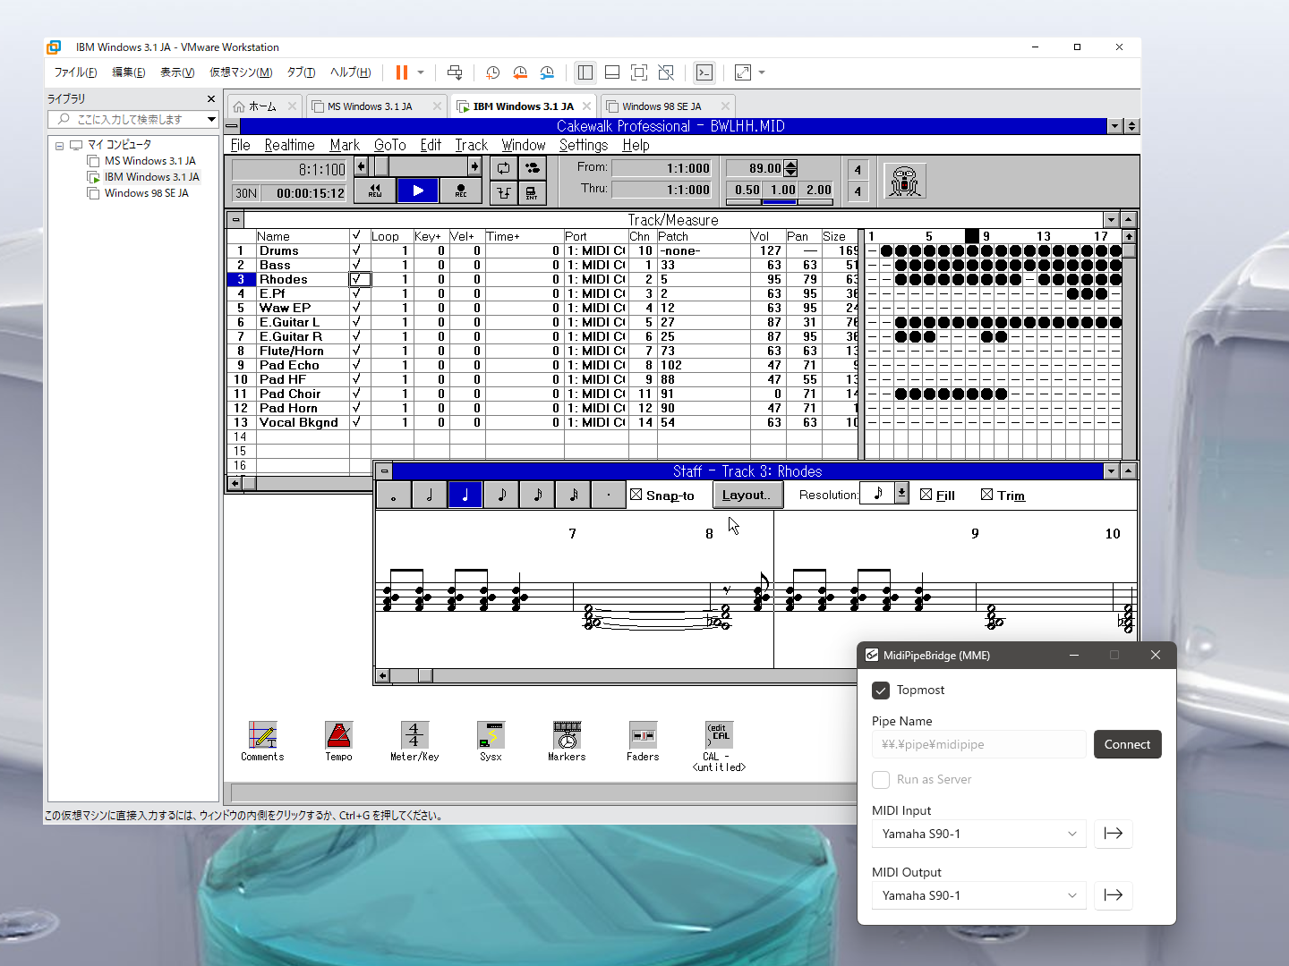Click the arrow button beside MIDI Output

coord(1113,895)
